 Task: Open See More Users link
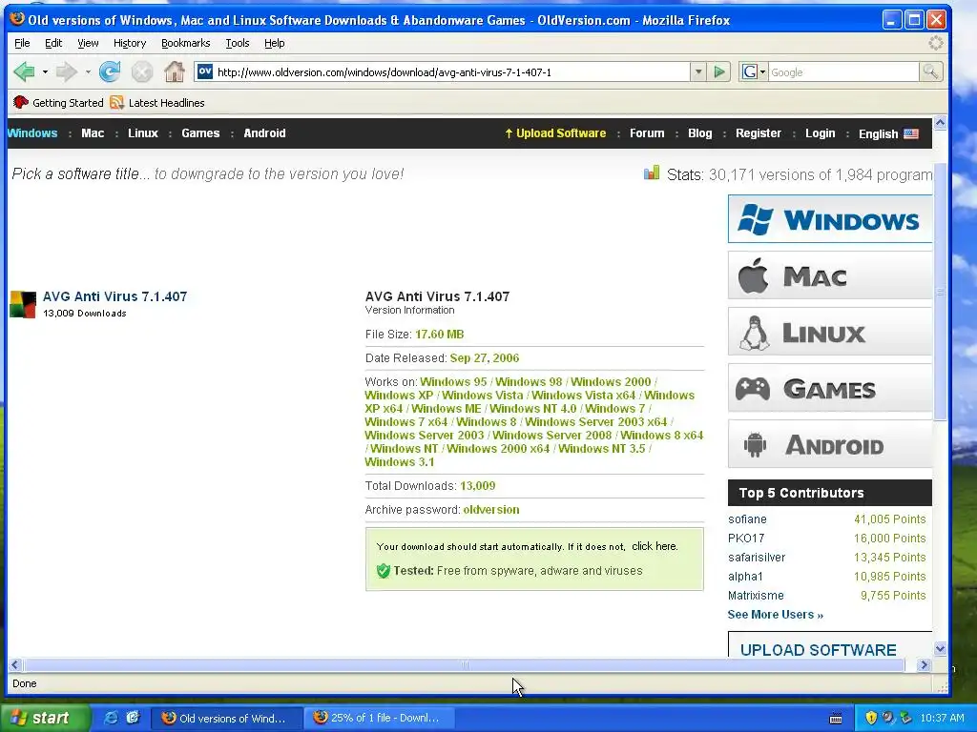(775, 615)
